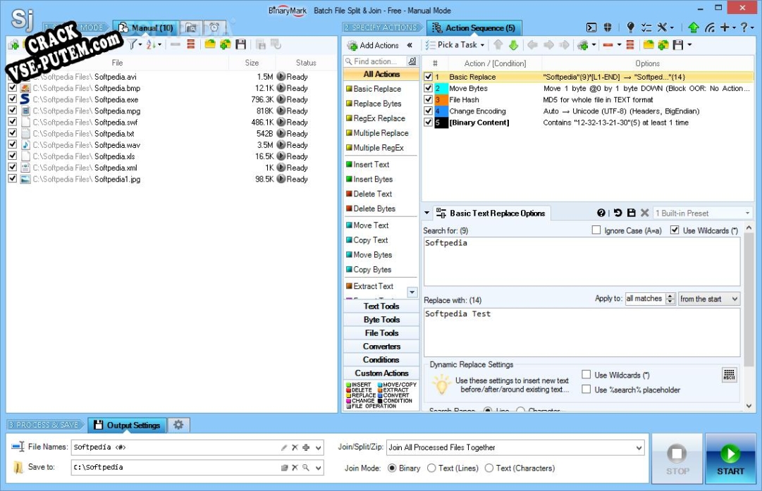Open the Pick a Task dropdown
Viewport: 762px width, 491px height.
coord(457,45)
